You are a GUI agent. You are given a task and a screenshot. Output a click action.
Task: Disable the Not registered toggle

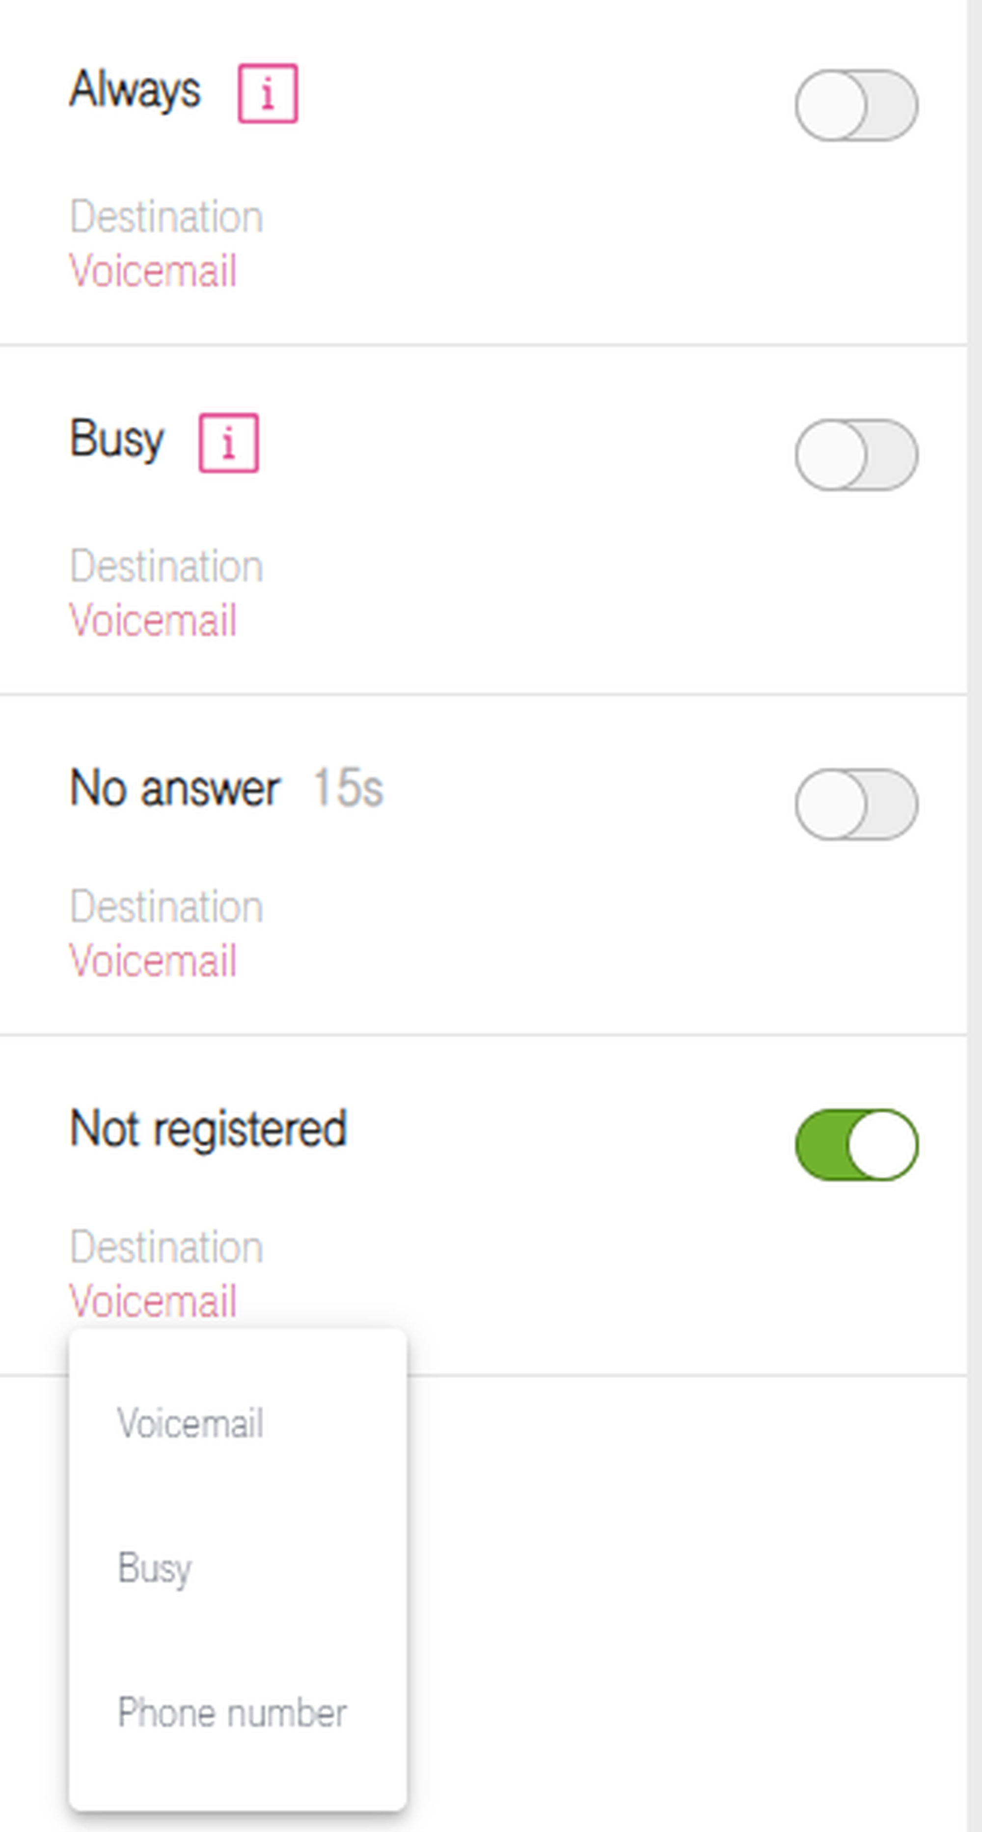point(856,1144)
